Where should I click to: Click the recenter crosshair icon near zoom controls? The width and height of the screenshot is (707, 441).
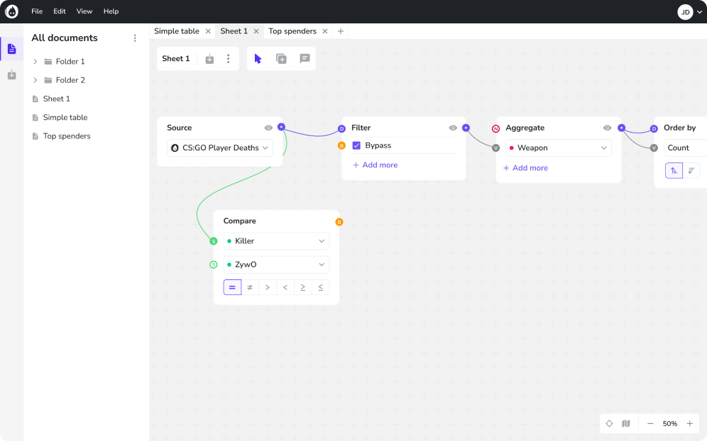pyautogui.click(x=609, y=423)
